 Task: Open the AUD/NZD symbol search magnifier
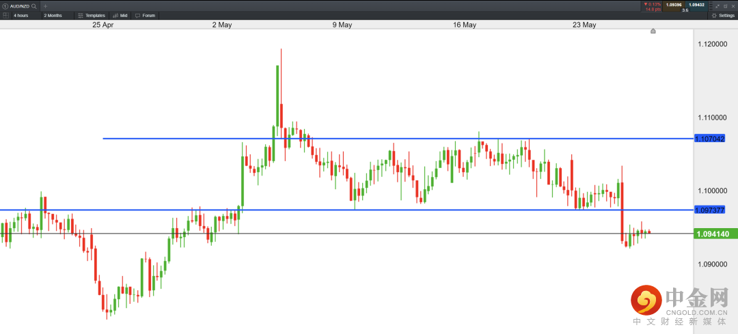[34, 6]
